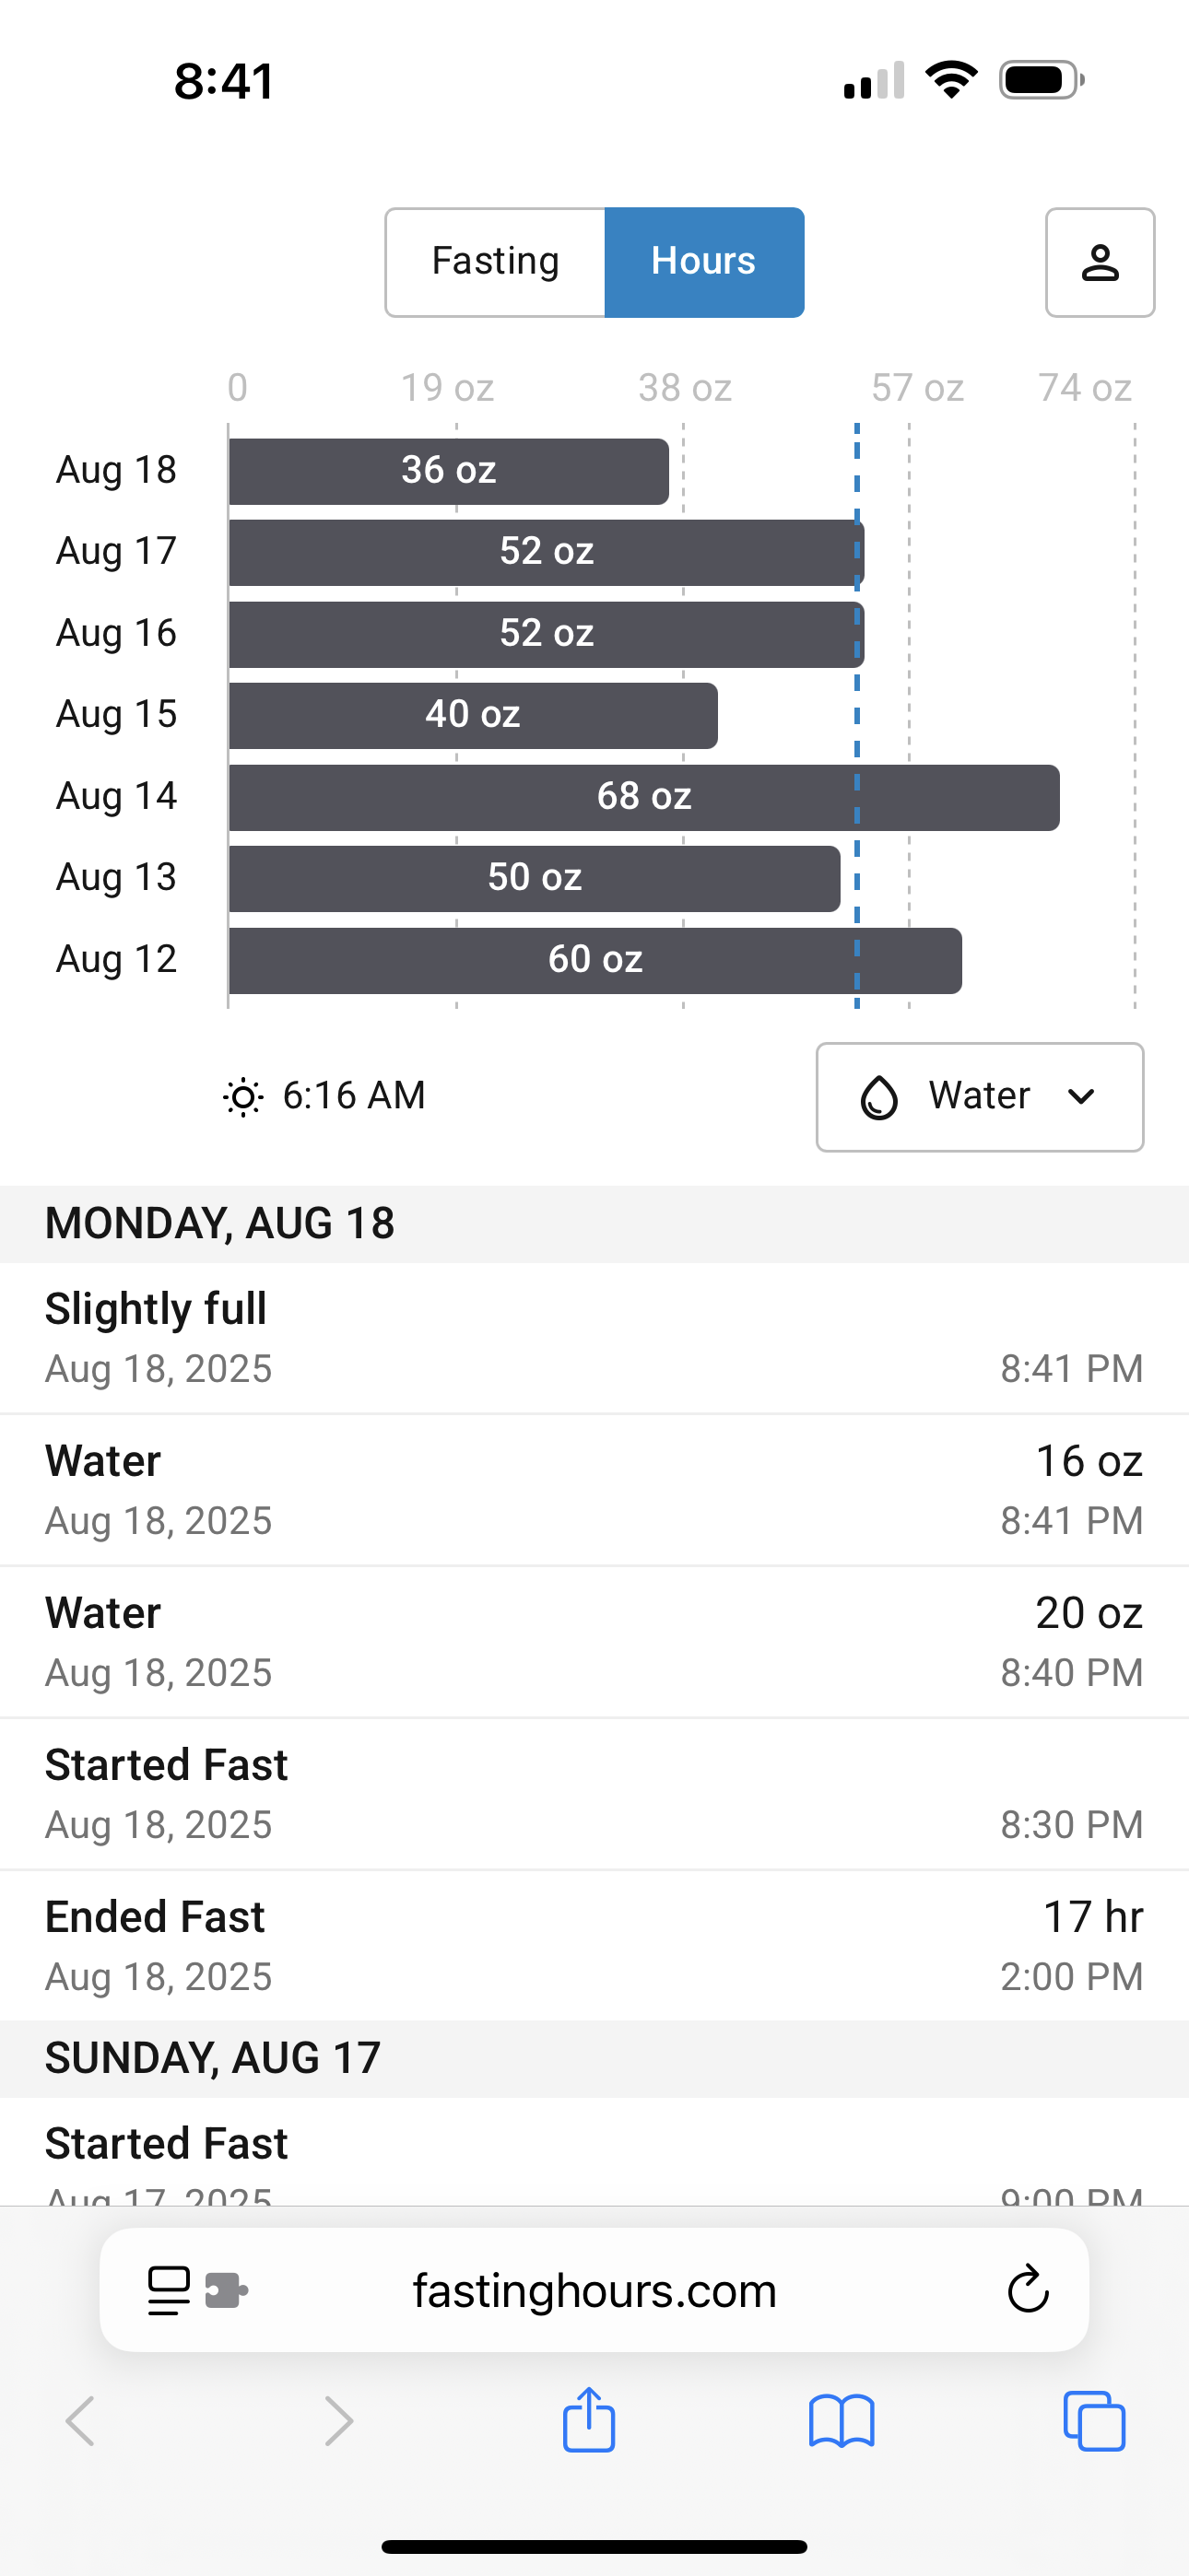Open the user profile icon button

[x=1099, y=263]
